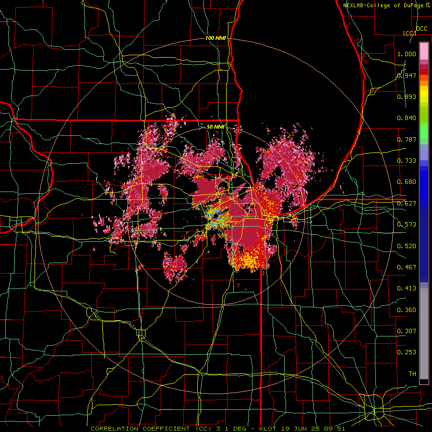The height and width of the screenshot is (432, 432).
Task: Select the 0.573 legend value
Action: (x=407, y=225)
